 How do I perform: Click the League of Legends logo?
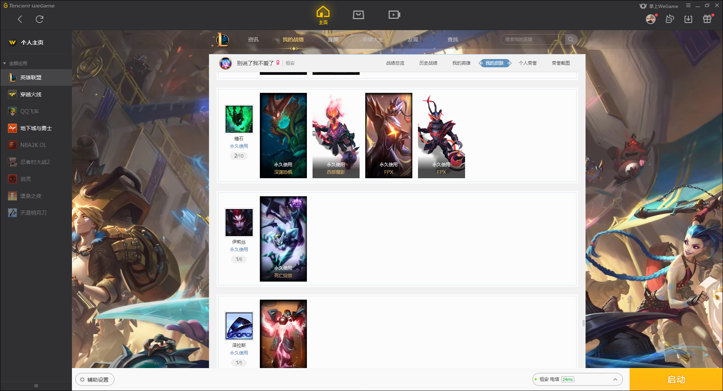click(x=223, y=39)
